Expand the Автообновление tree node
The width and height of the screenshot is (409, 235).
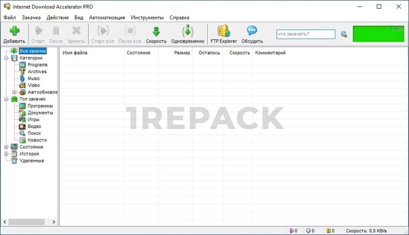pyautogui.click(x=15, y=92)
